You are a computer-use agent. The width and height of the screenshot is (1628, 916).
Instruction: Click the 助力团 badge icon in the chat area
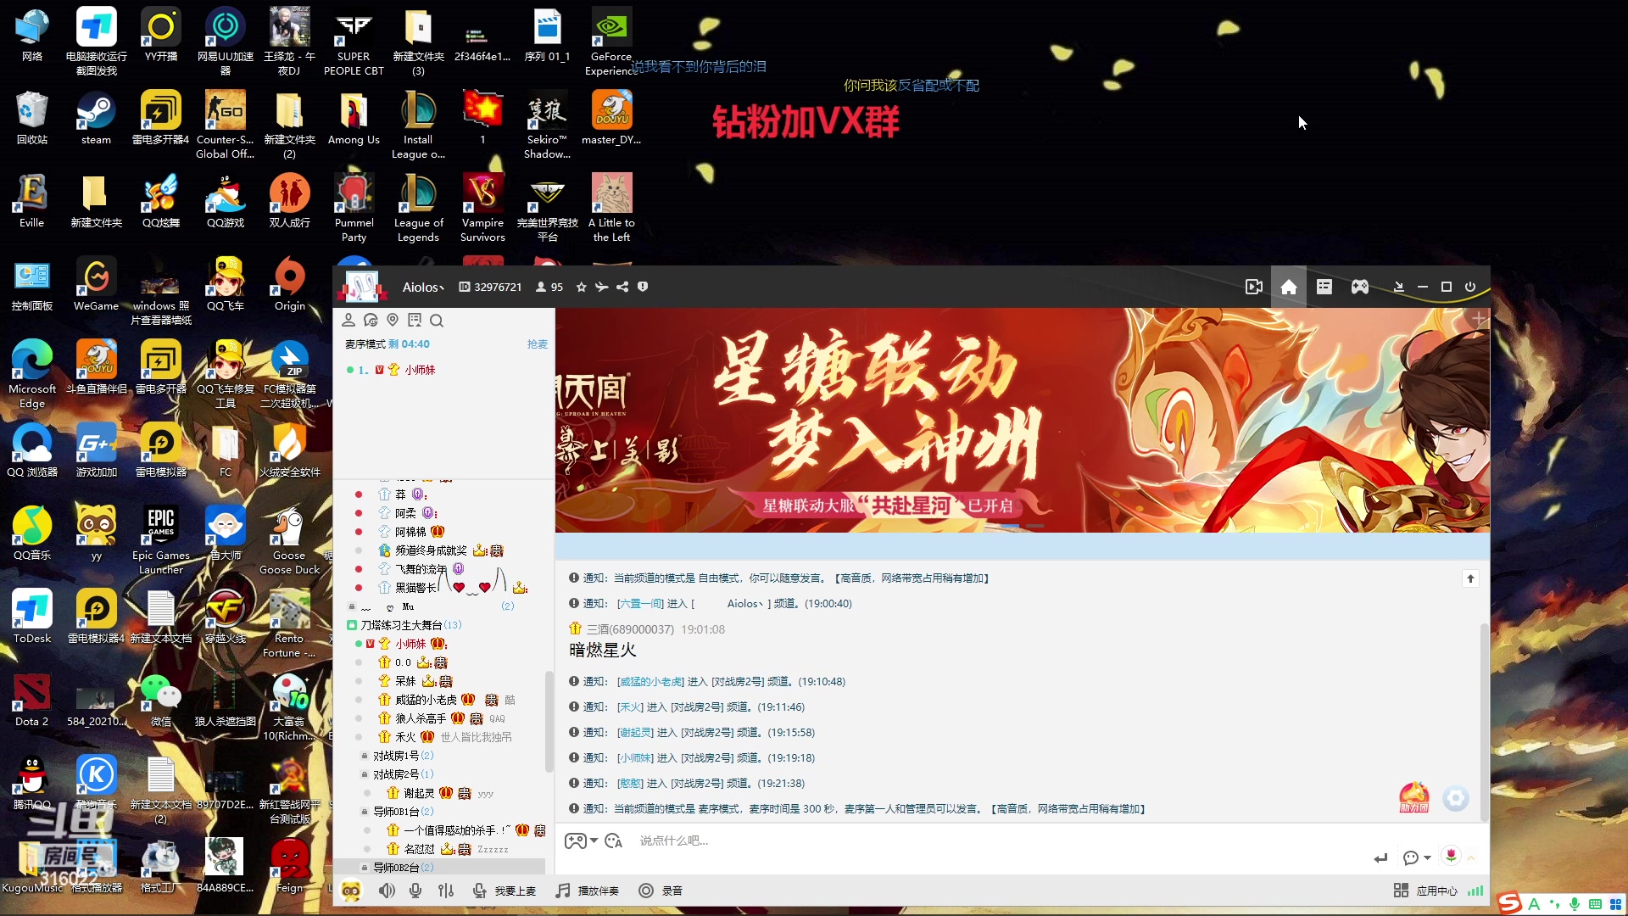tap(1413, 797)
